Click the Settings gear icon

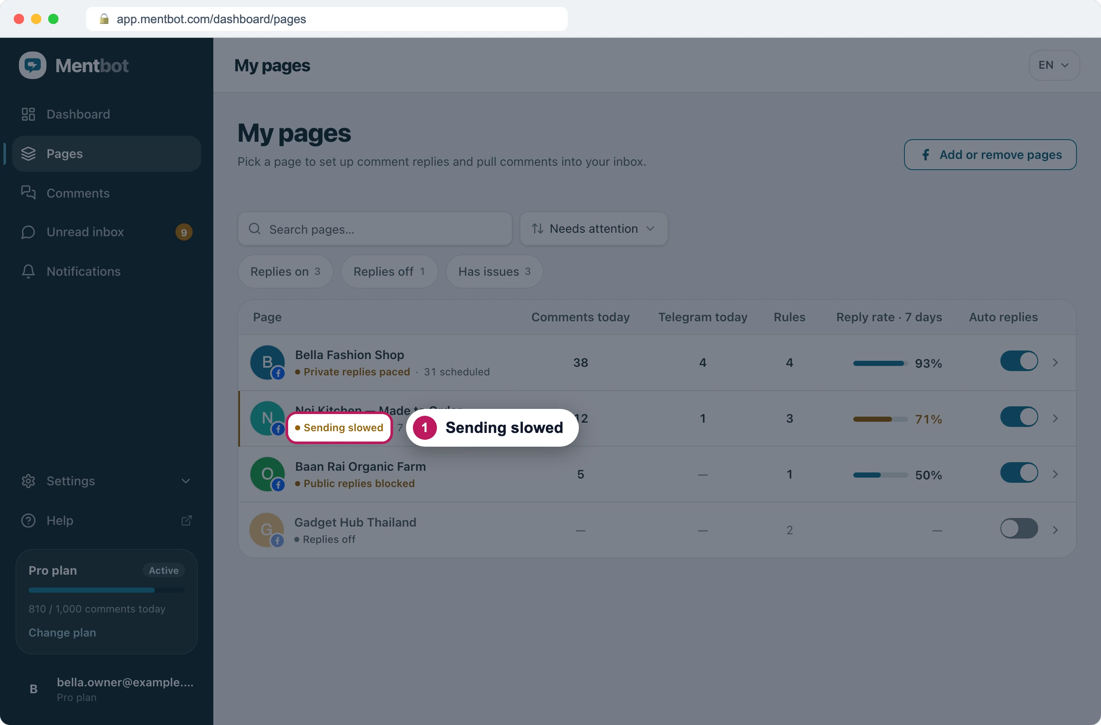point(28,481)
